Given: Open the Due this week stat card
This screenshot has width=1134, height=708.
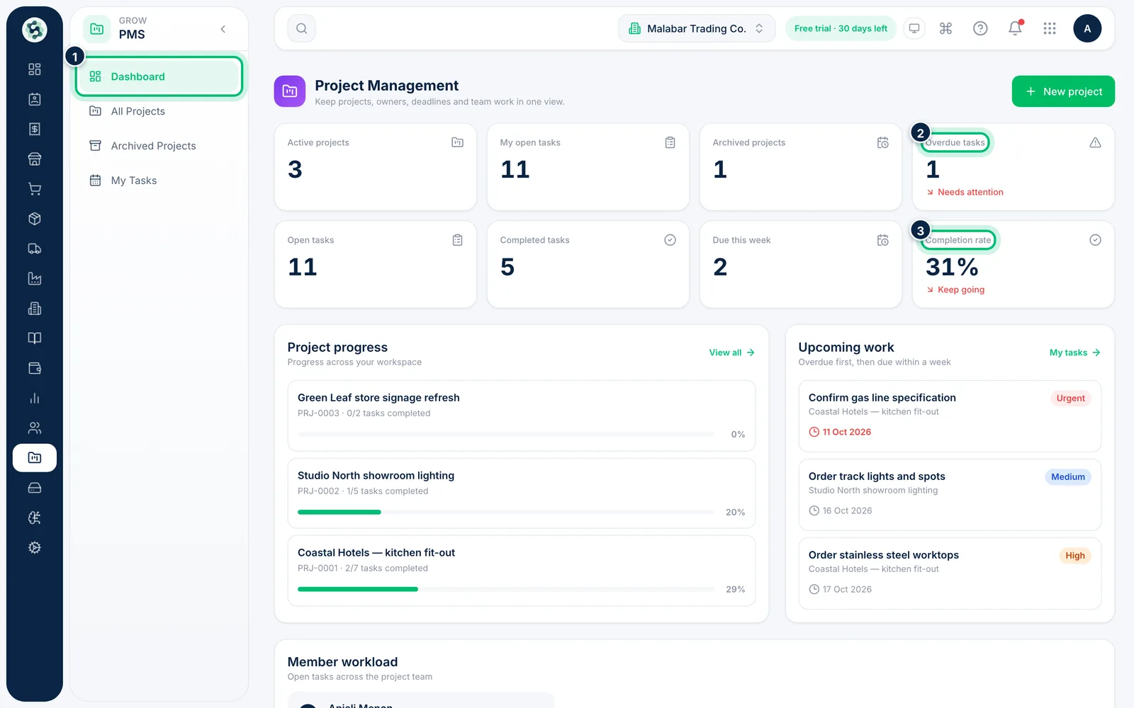Looking at the screenshot, I should [801, 265].
